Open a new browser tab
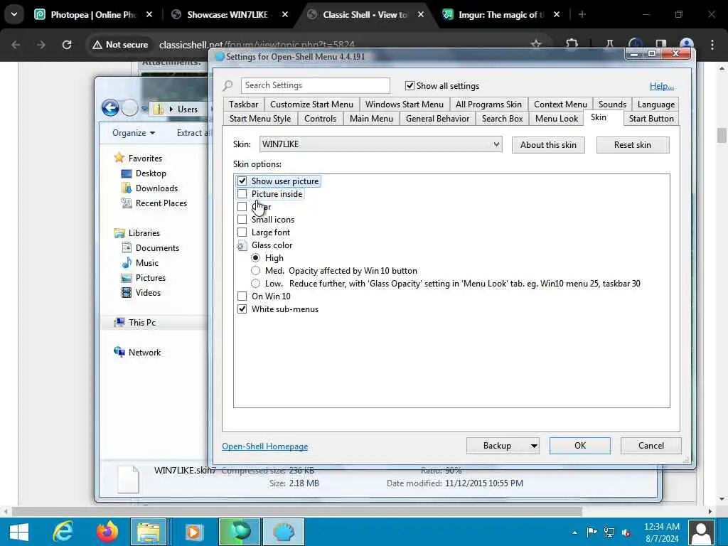The width and height of the screenshot is (728, 546). (582, 14)
